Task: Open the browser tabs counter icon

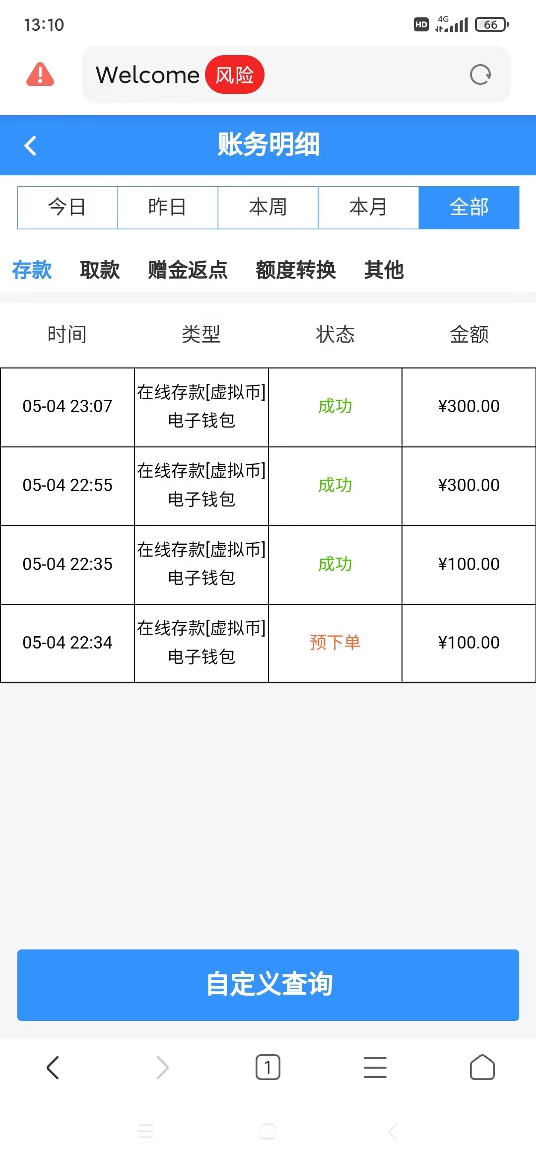Action: click(268, 1067)
